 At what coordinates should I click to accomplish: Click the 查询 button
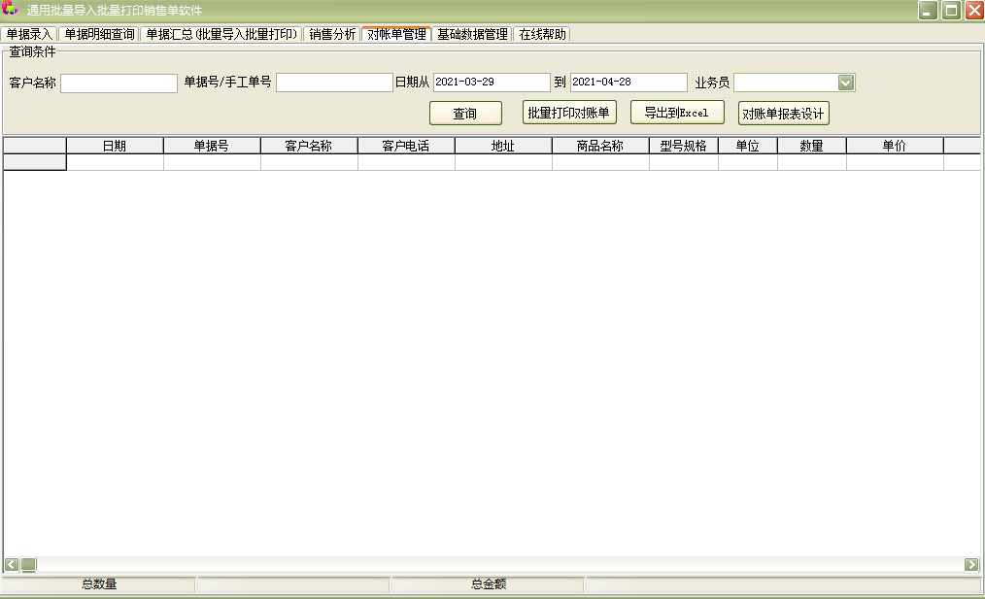465,113
